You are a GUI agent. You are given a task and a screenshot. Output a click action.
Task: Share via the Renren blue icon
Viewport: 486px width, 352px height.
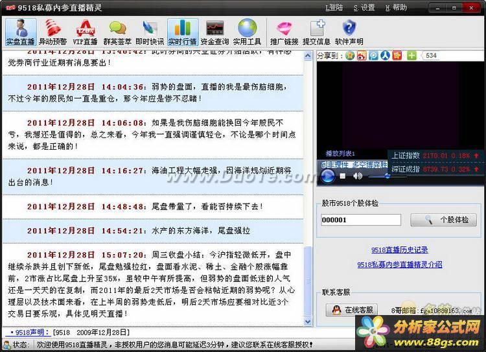click(386, 56)
